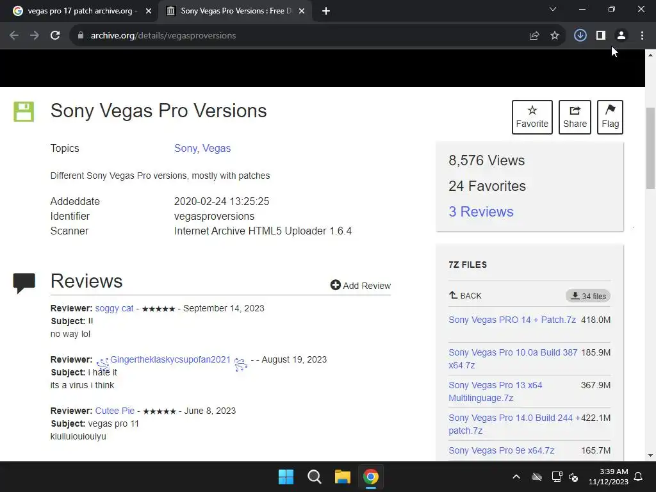This screenshot has width=656, height=492.
Task: Download Sony Vegas Pro 14.0 Build 244 + patch.7z
Action: tap(514, 424)
